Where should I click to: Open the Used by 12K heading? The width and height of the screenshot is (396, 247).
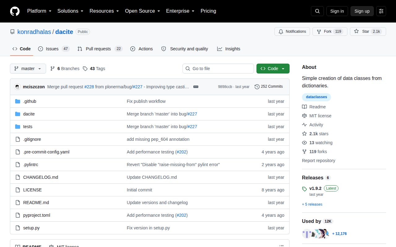tap(317, 221)
